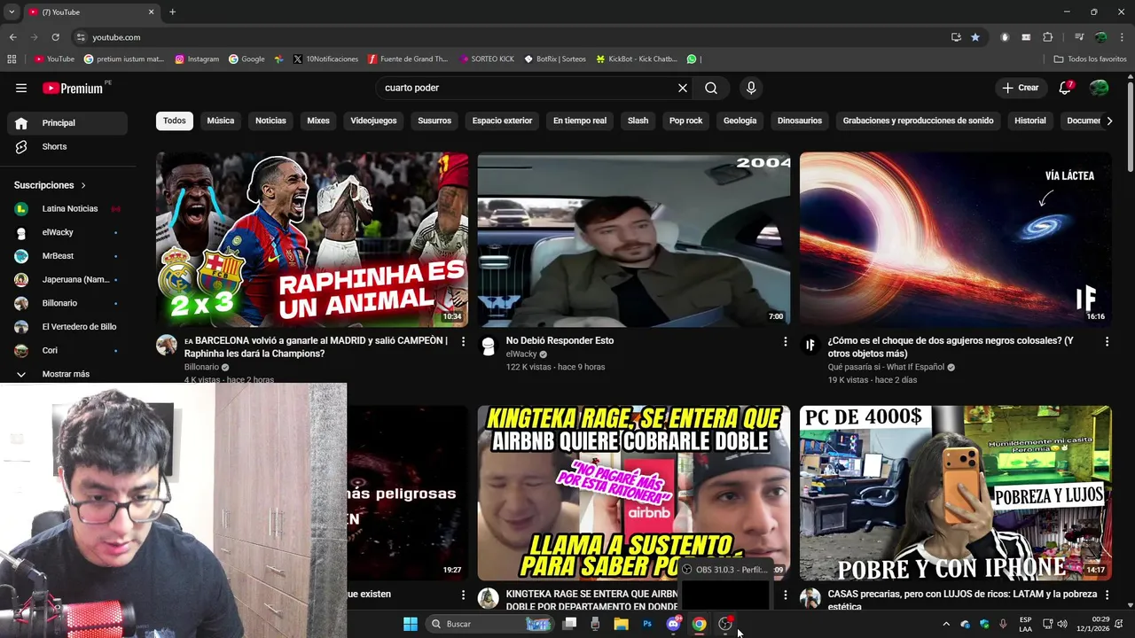Open the MrBeast subscription
1135x638 pixels.
67,256
